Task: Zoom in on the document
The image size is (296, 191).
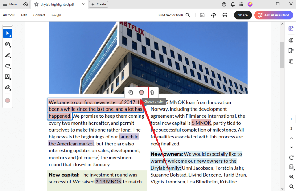Action: coord(291,177)
